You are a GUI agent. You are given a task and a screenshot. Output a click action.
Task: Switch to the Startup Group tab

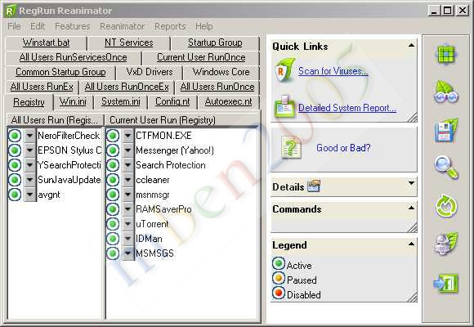click(215, 43)
